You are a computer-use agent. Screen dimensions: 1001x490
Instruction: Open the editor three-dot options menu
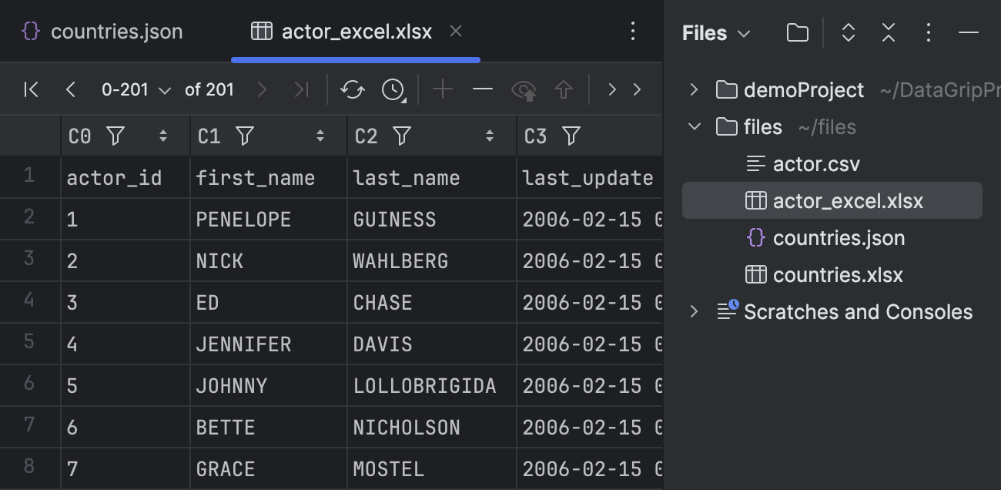pos(633,31)
